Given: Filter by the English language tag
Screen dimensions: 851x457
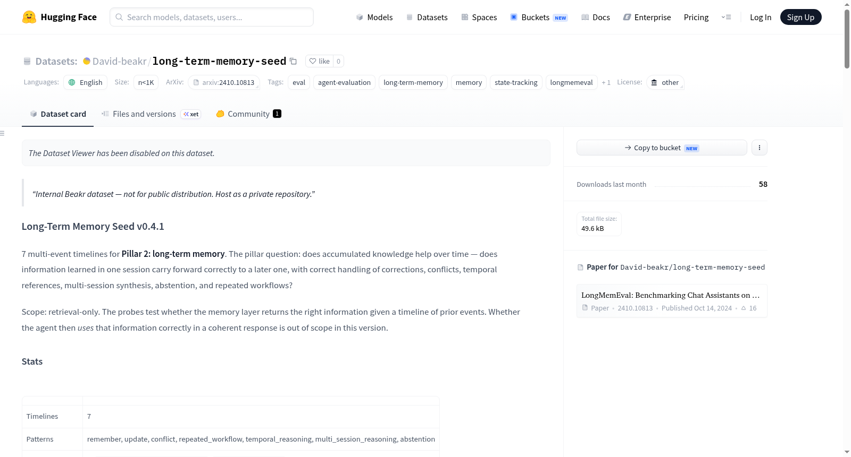Looking at the screenshot, I should (x=86, y=82).
